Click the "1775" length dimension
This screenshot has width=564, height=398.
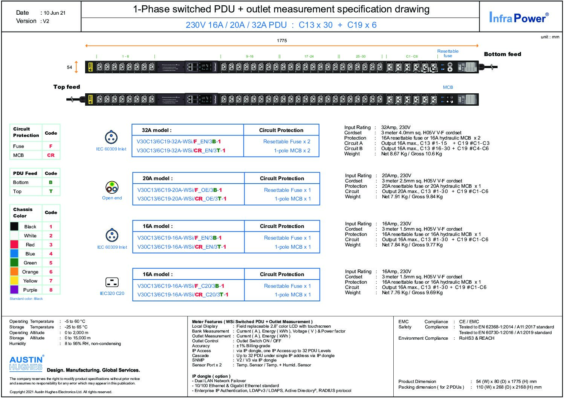[x=282, y=41]
